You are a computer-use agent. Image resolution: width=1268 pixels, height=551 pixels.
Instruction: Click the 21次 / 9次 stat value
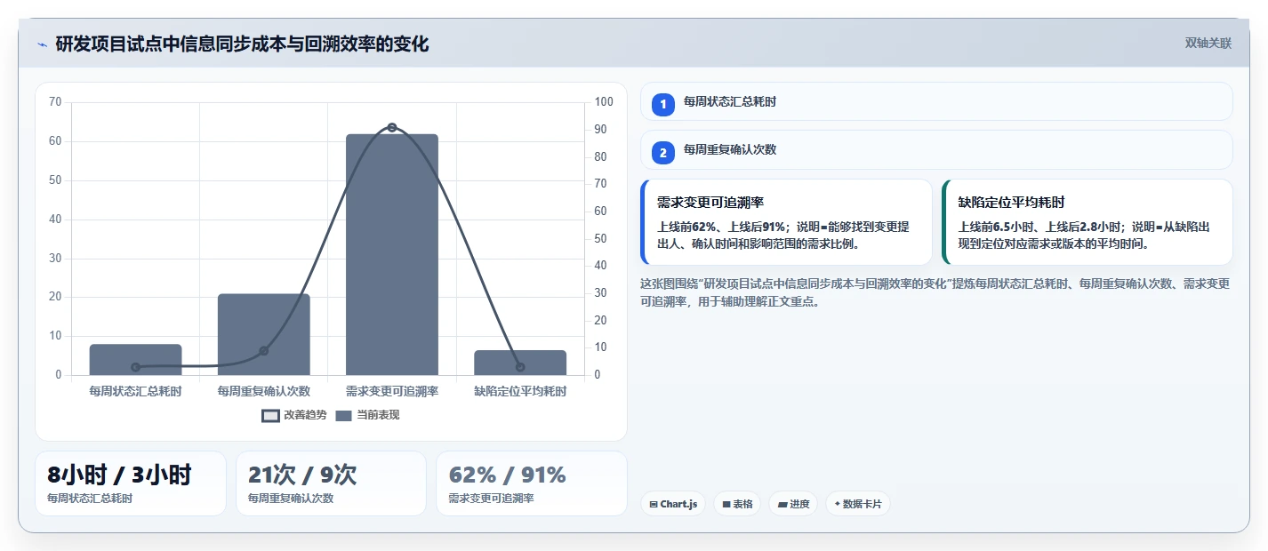(x=302, y=475)
